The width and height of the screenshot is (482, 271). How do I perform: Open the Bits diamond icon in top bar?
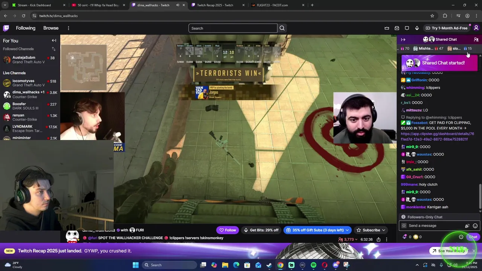coord(417,28)
